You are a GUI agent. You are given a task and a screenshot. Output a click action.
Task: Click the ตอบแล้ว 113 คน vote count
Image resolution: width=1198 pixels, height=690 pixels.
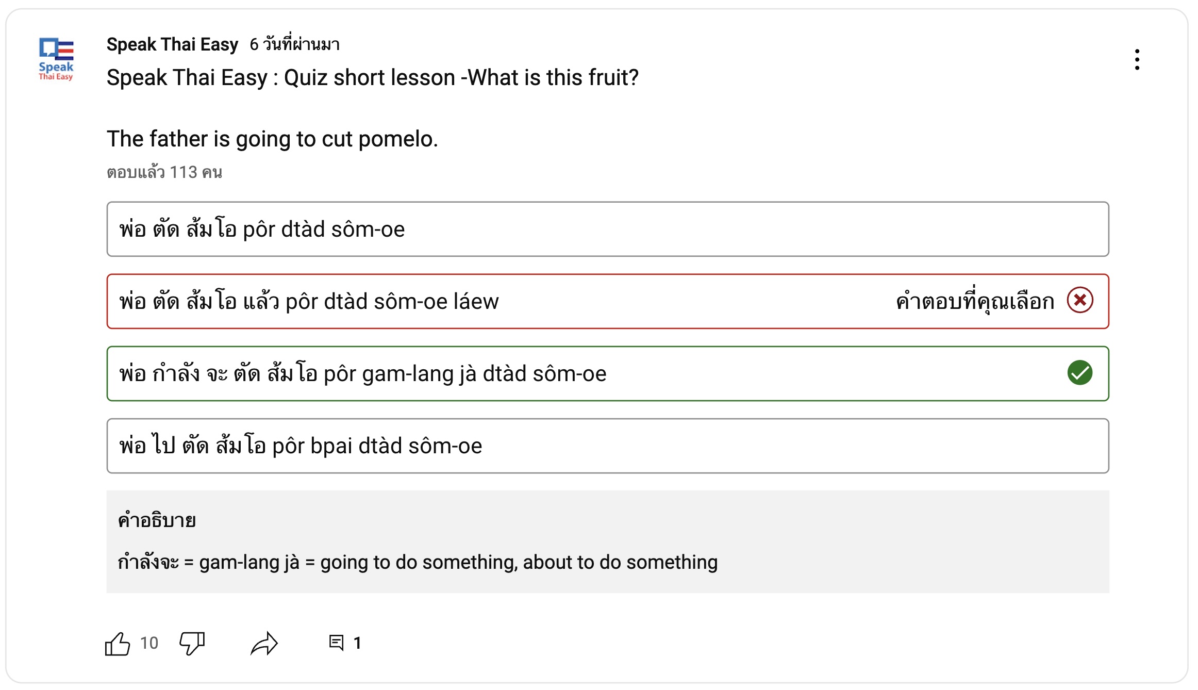pos(164,172)
